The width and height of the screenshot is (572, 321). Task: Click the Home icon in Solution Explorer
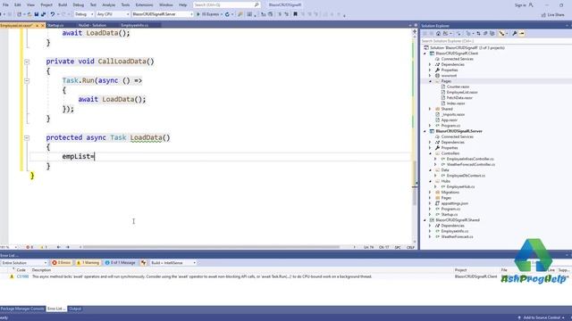click(439, 34)
